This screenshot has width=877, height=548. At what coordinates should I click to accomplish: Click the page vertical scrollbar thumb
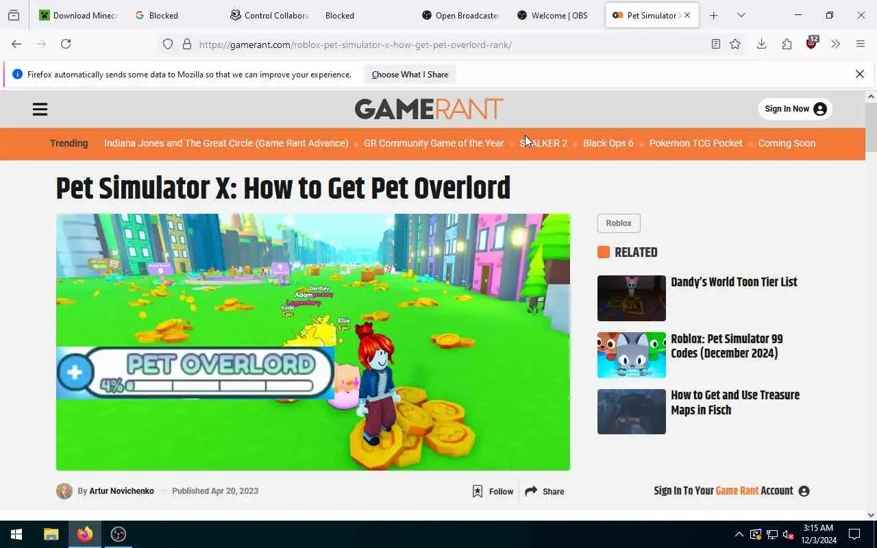(871, 128)
